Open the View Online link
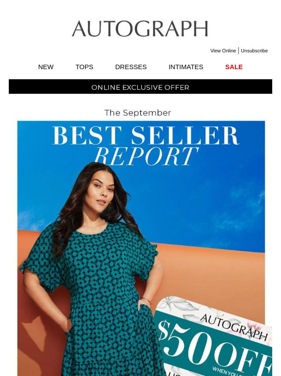This screenshot has height=376, width=281. point(223,51)
